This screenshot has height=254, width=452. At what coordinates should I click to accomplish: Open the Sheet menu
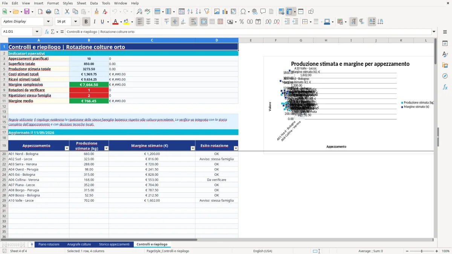[x=81, y=3]
